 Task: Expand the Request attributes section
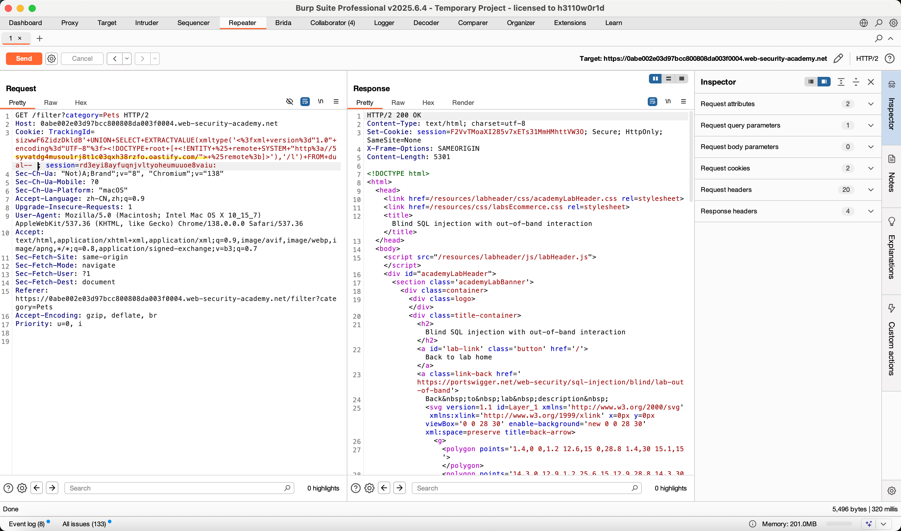(787, 104)
